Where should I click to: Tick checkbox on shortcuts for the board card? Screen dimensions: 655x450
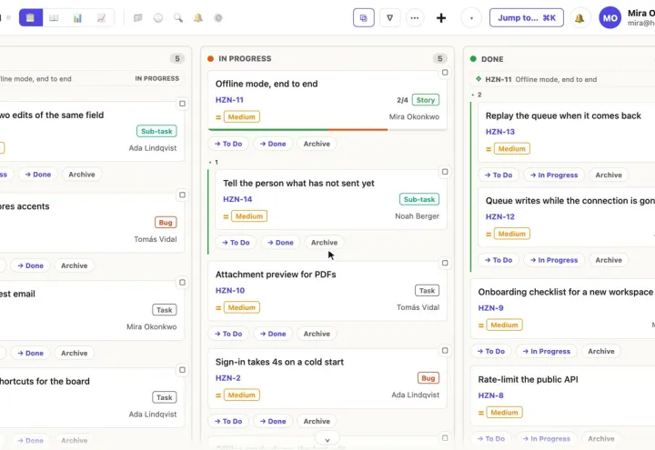(182, 370)
